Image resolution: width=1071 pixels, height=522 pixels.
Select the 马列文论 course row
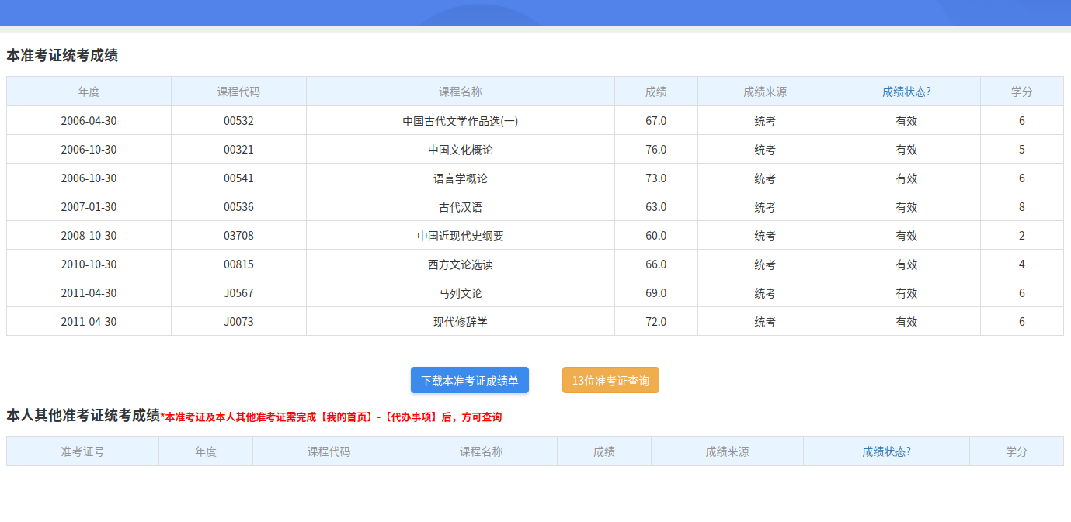[460, 293]
